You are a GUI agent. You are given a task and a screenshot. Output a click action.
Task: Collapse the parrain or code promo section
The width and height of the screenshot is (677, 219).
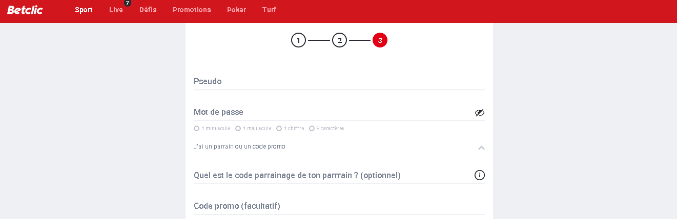tap(481, 148)
